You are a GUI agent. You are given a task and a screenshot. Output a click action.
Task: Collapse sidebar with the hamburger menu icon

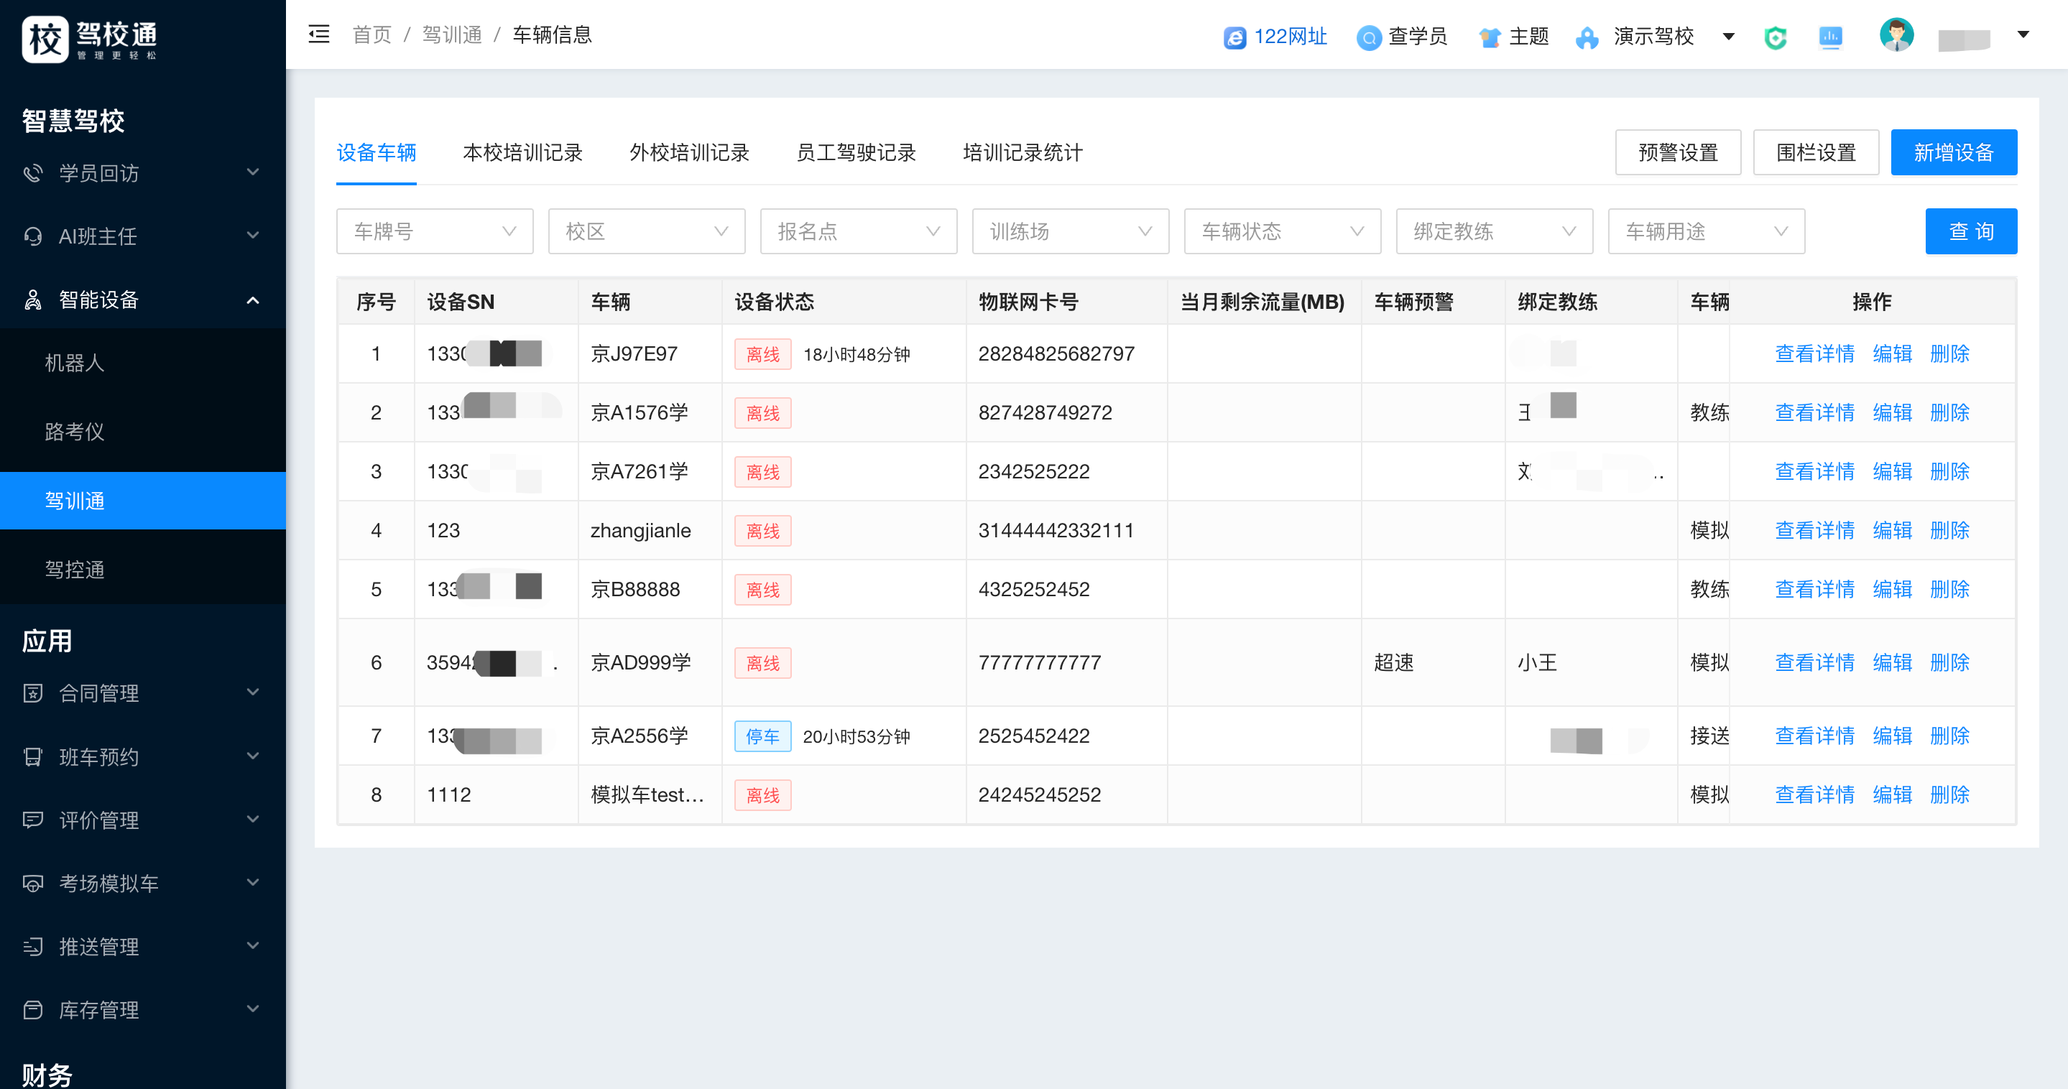[319, 34]
